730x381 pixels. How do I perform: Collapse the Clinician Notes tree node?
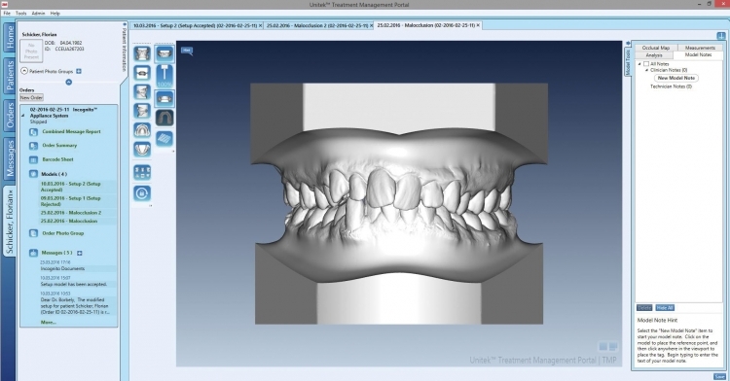(x=646, y=70)
